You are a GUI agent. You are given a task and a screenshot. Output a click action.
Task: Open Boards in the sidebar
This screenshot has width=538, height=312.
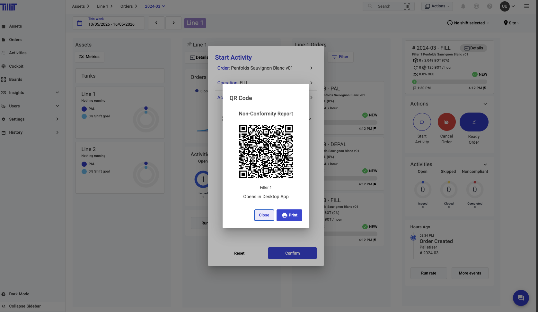point(15,80)
